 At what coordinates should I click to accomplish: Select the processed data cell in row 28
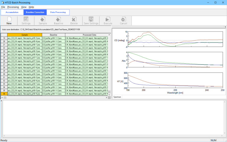tap(87, 67)
